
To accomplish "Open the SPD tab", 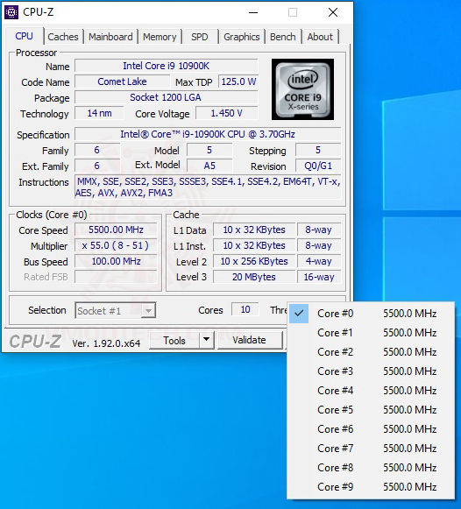I will point(200,37).
